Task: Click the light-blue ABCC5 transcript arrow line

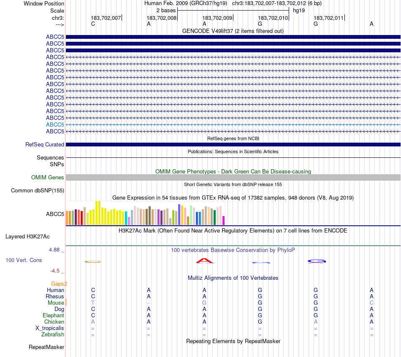Action: pyautogui.click(x=233, y=124)
